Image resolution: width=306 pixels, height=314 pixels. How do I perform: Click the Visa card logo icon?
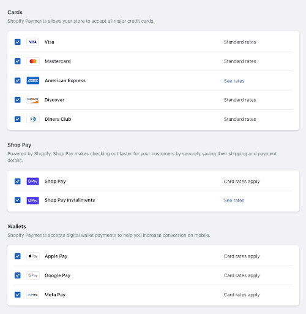pos(32,42)
